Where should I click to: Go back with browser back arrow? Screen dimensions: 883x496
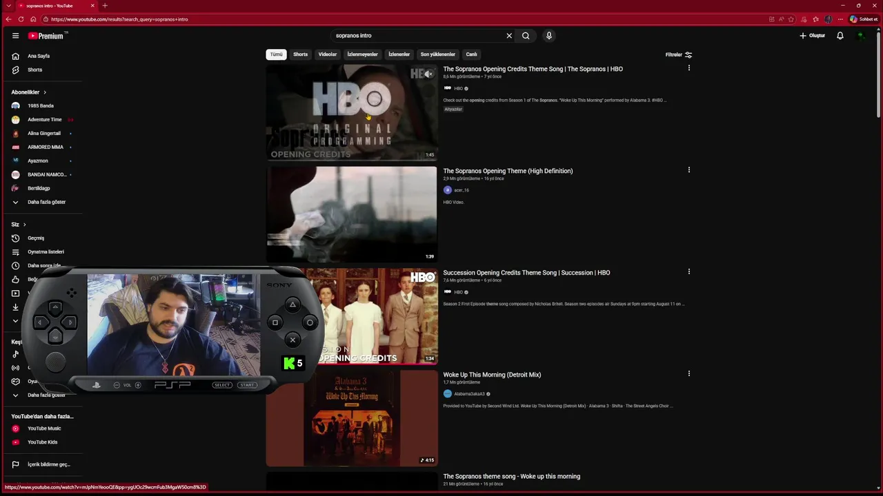(8, 19)
